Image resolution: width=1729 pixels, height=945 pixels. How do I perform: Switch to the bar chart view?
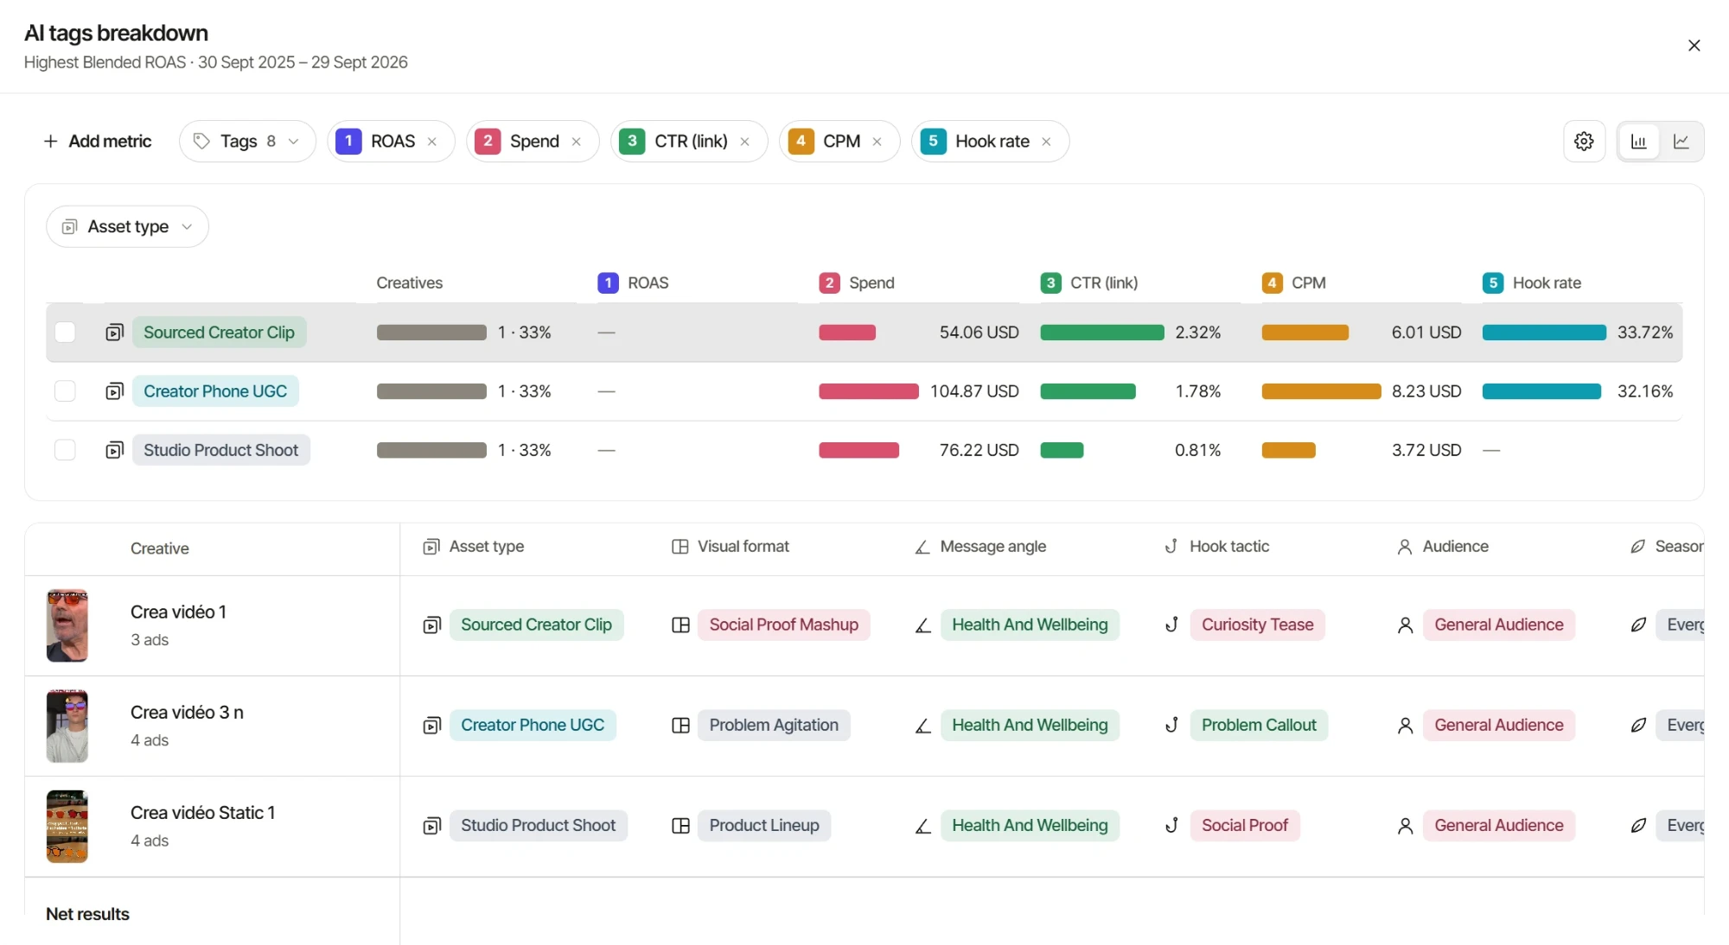click(1639, 141)
